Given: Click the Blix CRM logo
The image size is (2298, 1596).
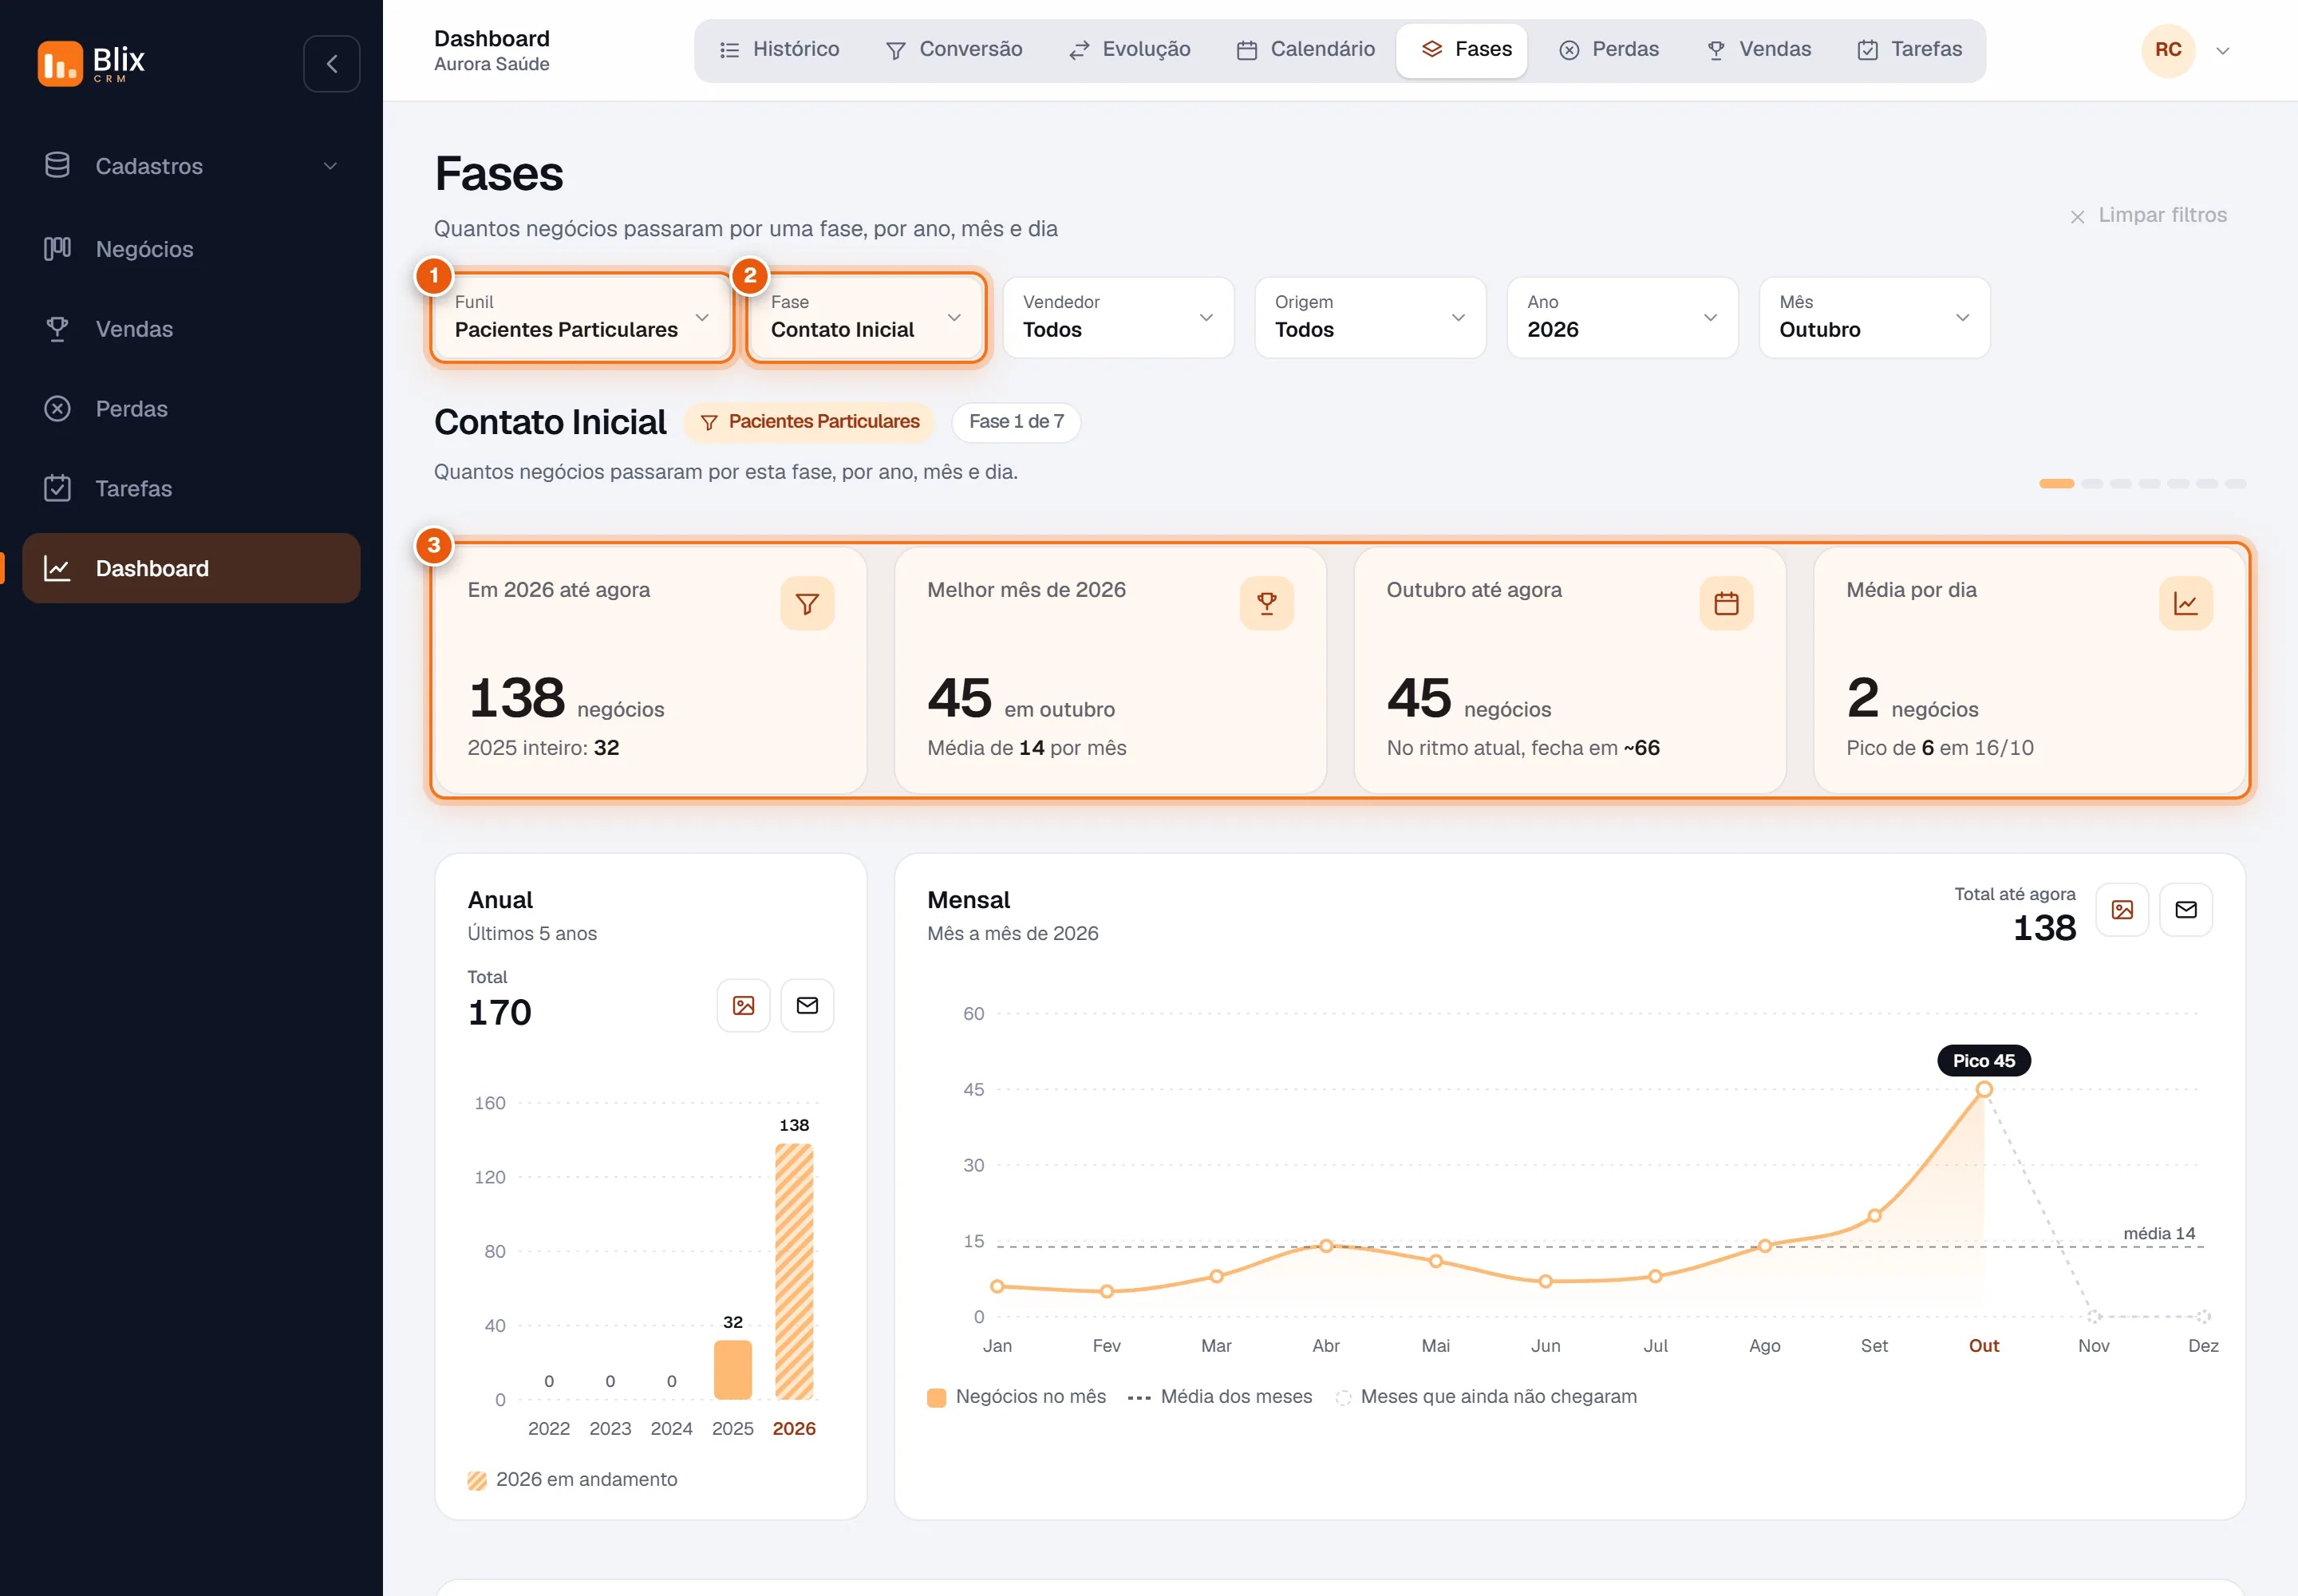Looking at the screenshot, I should pos(91,63).
